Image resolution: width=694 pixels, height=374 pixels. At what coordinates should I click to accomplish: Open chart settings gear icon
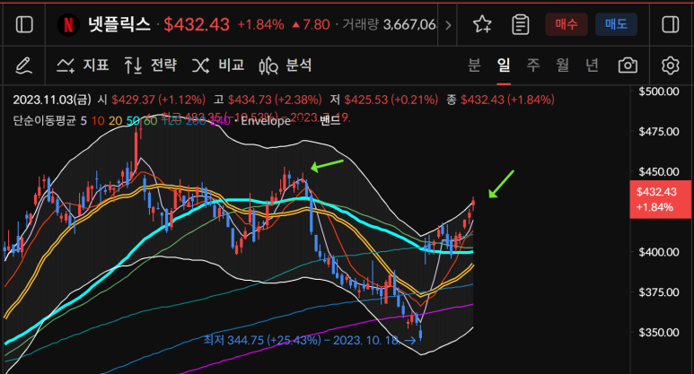[670, 65]
